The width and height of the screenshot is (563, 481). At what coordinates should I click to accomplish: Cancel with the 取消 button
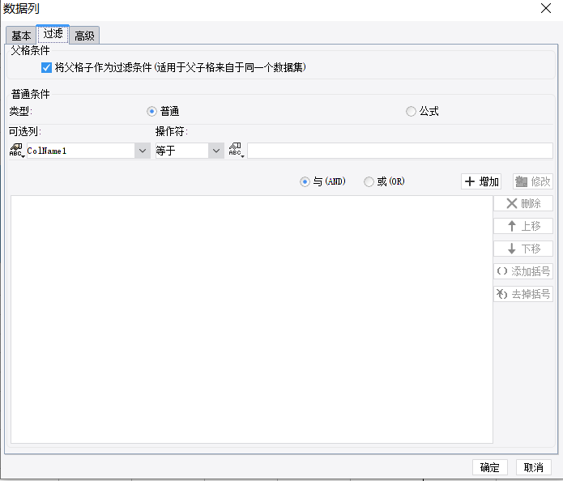534,467
